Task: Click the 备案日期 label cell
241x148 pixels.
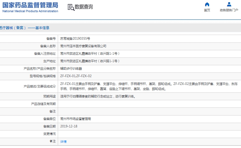Action: pos(50,126)
